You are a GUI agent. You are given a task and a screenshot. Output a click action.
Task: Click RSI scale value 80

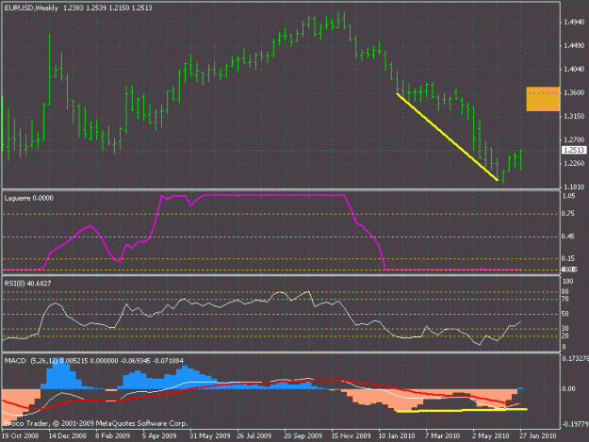pyautogui.click(x=565, y=292)
